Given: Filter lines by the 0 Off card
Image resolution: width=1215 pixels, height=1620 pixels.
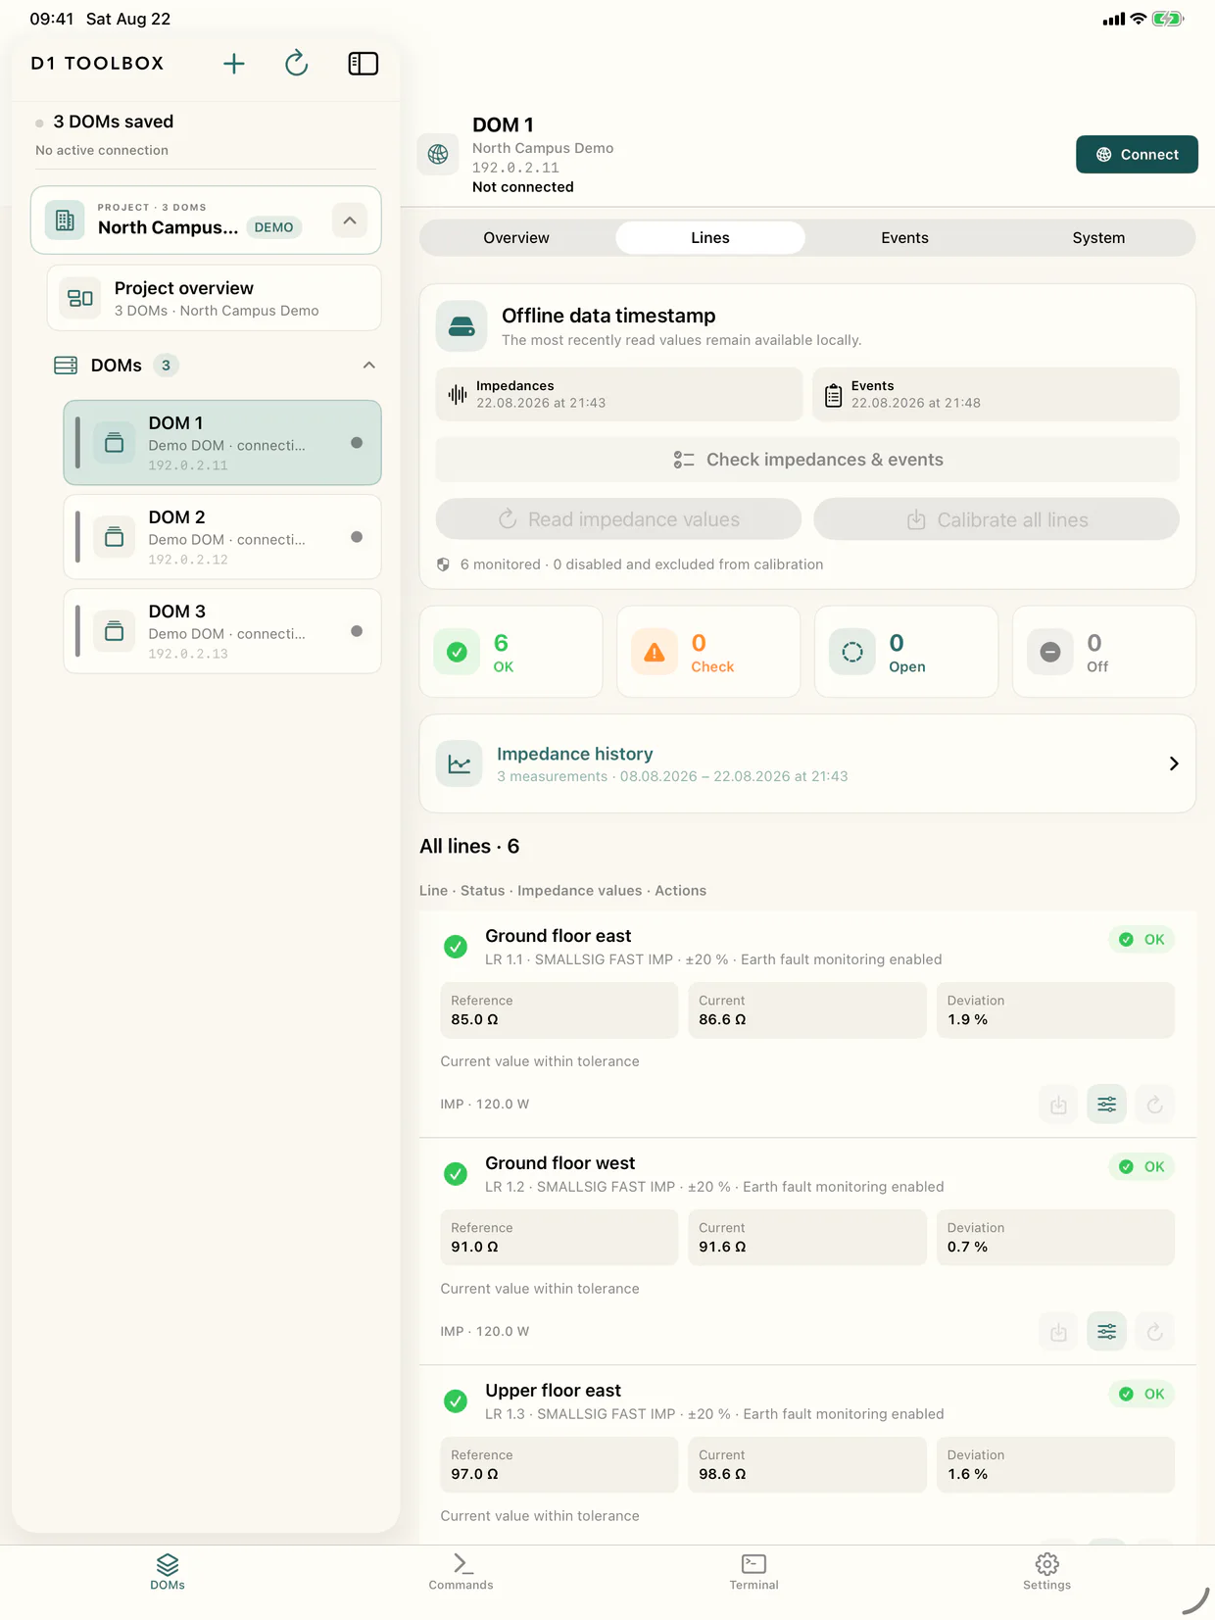Looking at the screenshot, I should tap(1104, 652).
